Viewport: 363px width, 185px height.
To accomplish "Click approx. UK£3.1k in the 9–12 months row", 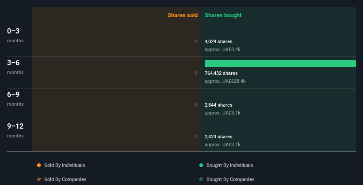I will 222,144.
